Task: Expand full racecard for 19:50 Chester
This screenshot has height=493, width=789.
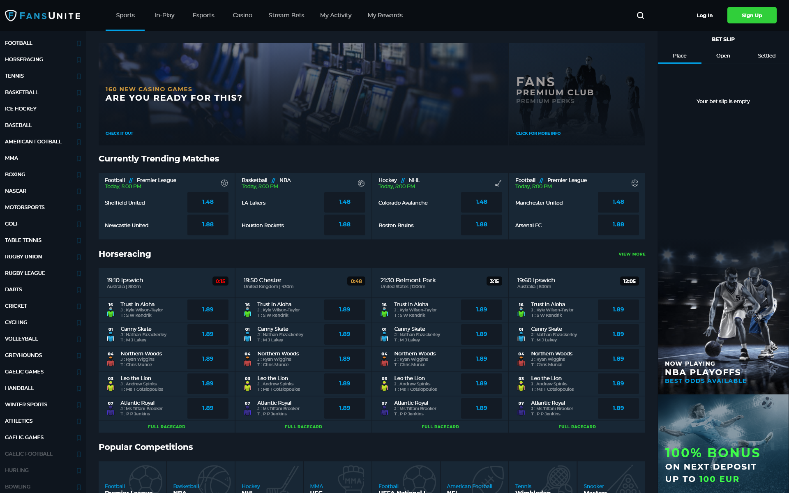Action: 303,426
